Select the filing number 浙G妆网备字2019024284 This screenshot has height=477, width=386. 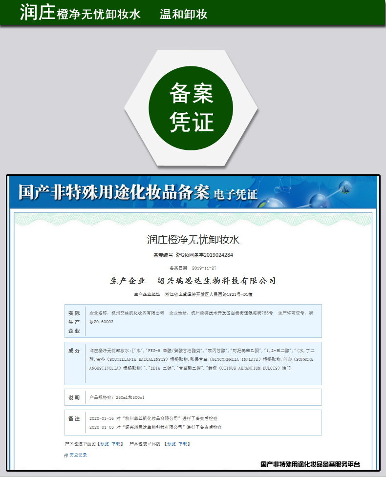(x=204, y=255)
